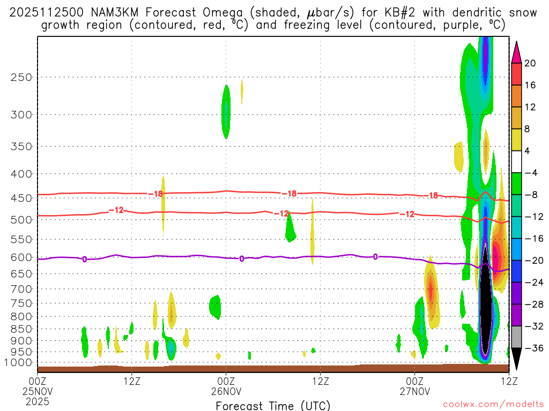The height and width of the screenshot is (411, 549).
Task: Click the 750 pressure level label
Action: (21, 303)
